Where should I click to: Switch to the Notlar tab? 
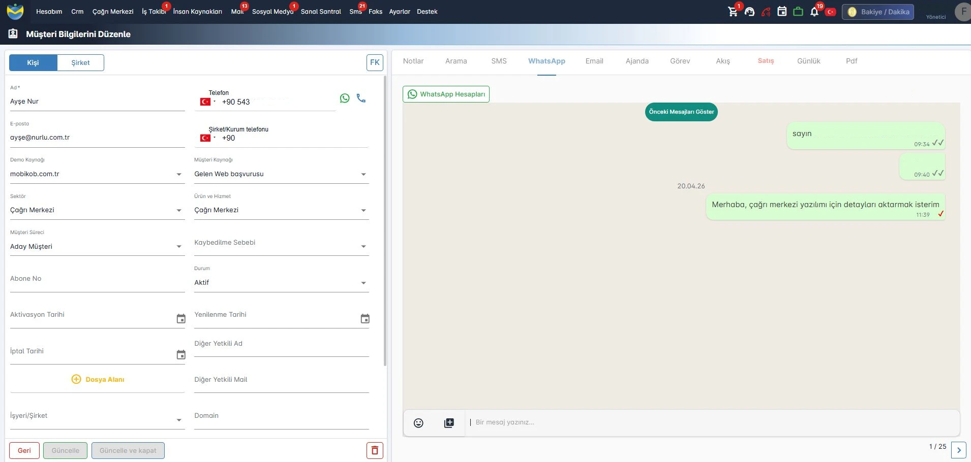413,61
